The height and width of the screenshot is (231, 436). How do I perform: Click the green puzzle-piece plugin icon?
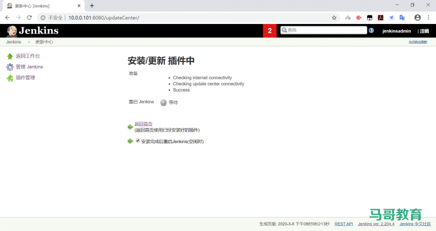click(x=10, y=78)
